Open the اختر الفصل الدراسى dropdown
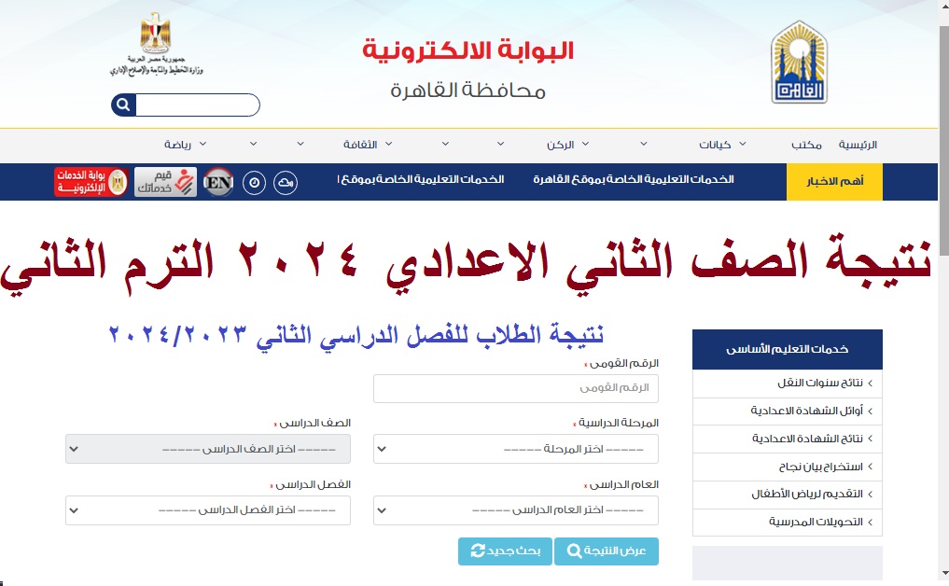Screen dimensions: 949x586 207,510
